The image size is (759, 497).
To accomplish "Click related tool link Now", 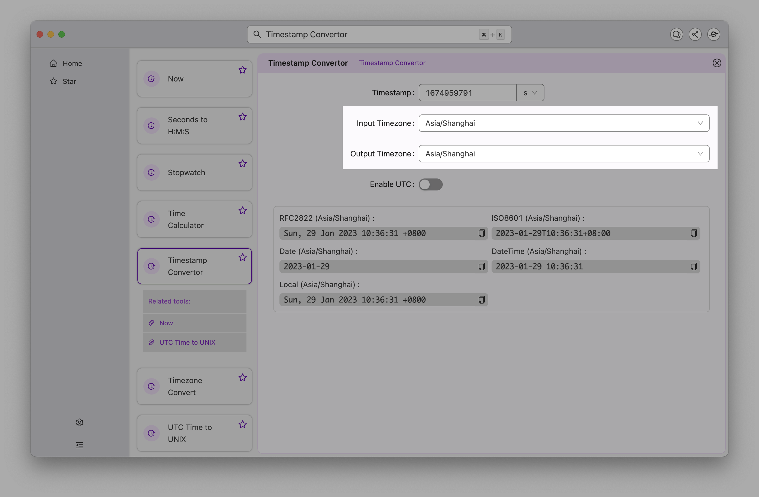I will pyautogui.click(x=166, y=323).
